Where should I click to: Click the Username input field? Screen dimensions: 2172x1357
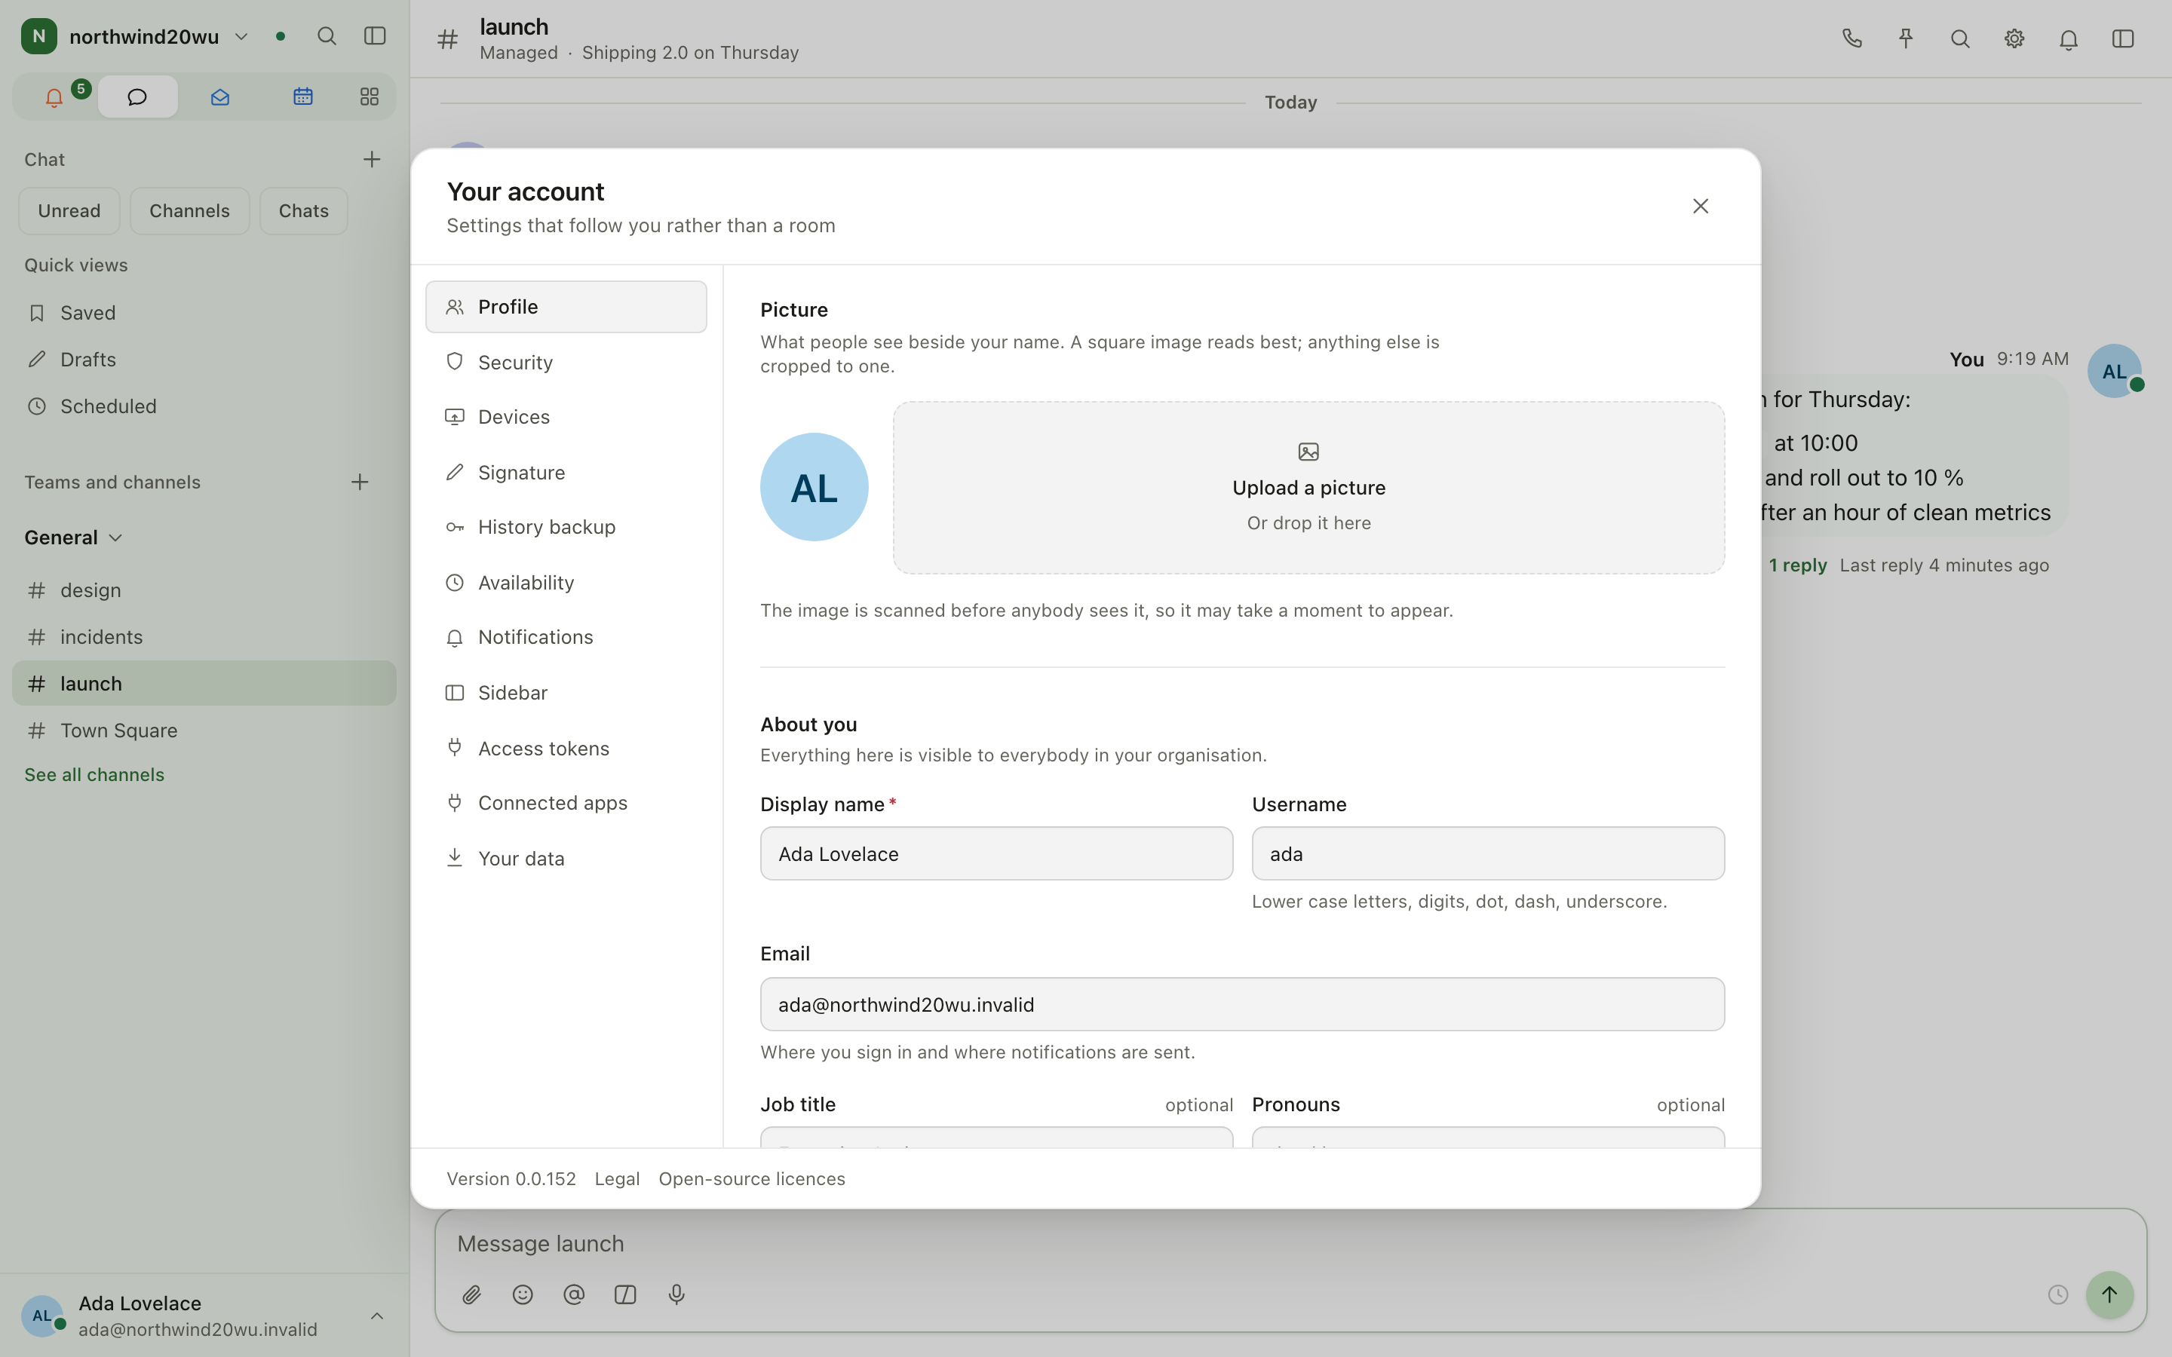1488,853
